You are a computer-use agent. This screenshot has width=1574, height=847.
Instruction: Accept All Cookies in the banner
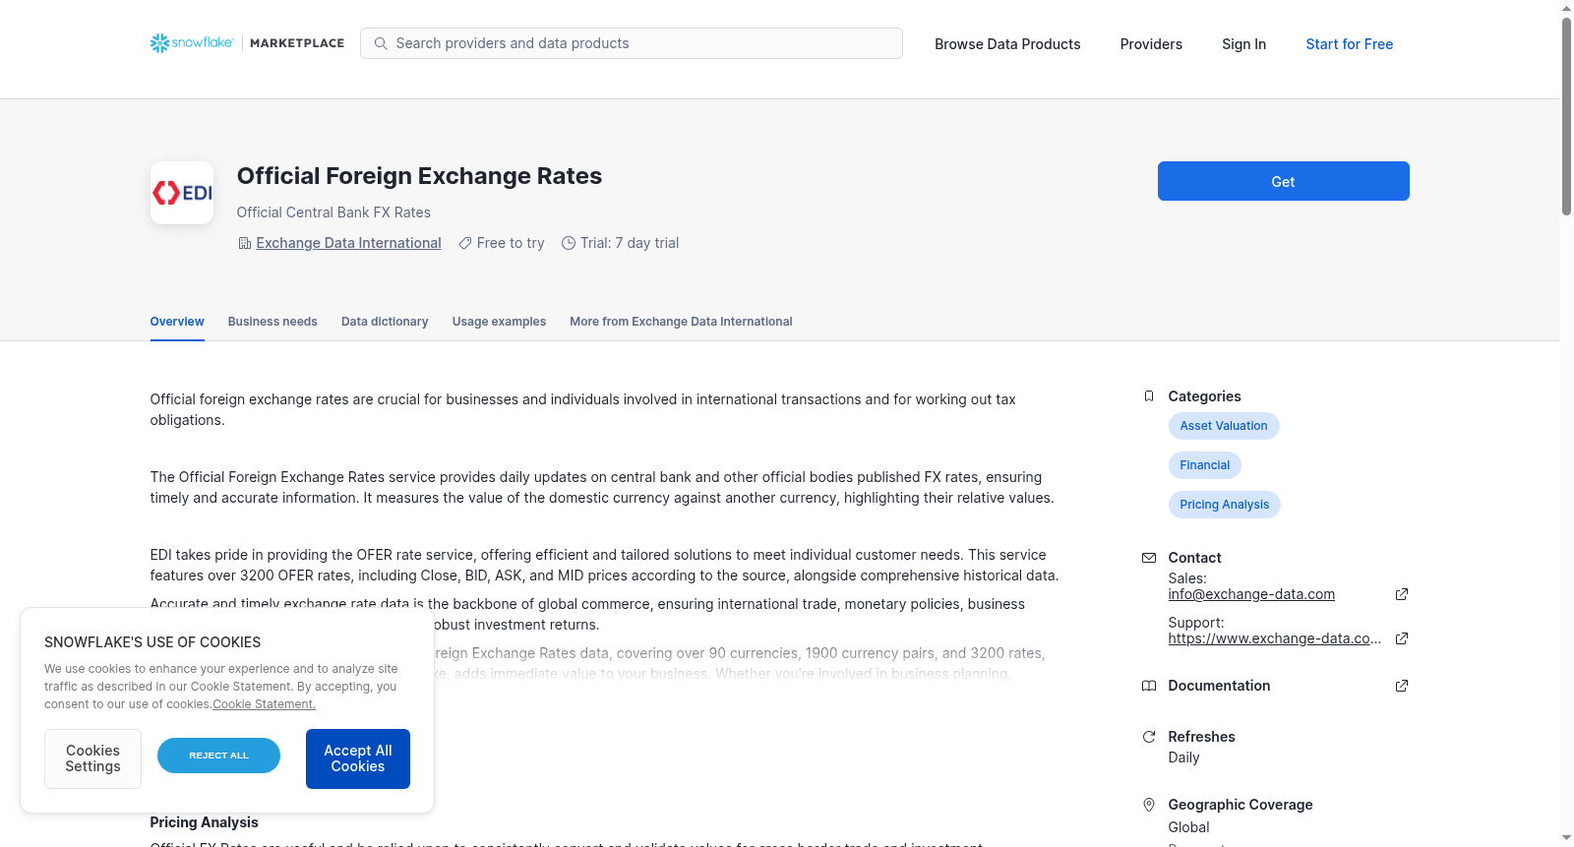click(x=358, y=758)
